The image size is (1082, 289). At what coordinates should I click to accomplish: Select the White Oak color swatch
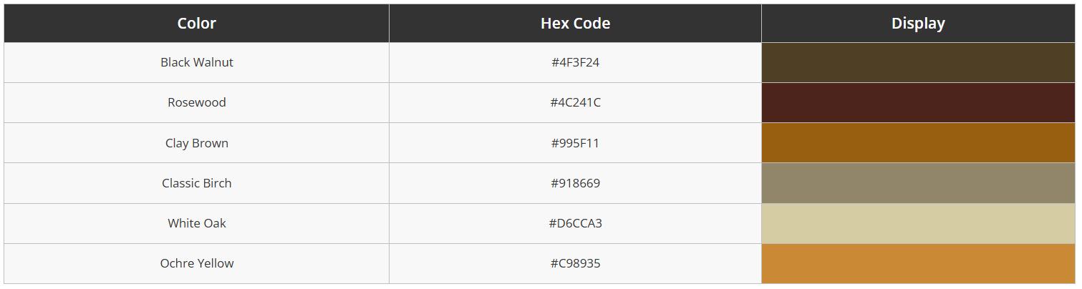(918, 223)
